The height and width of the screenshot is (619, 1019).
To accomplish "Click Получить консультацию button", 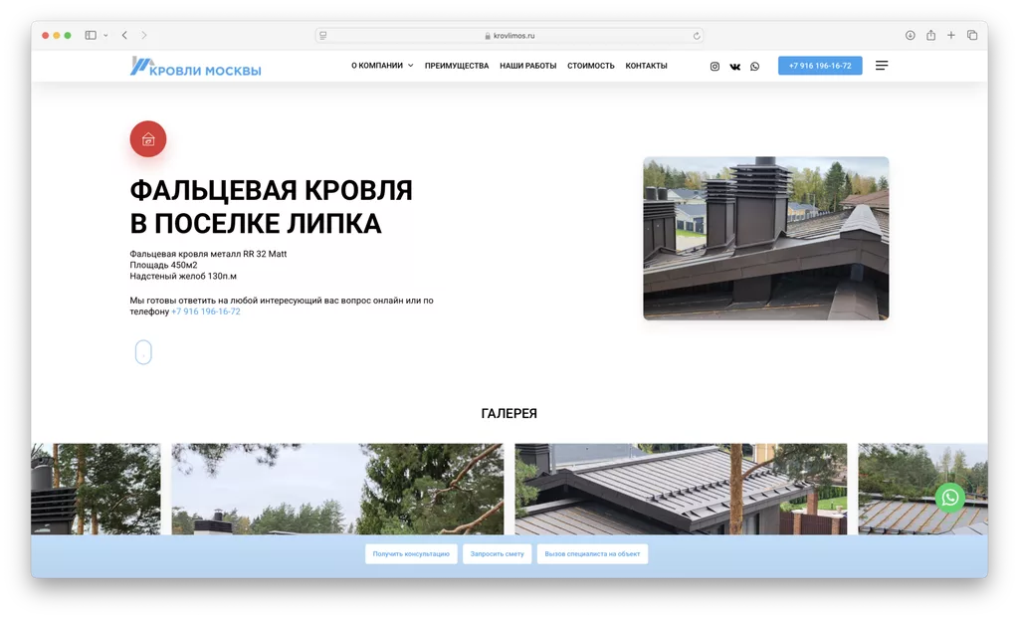I will (411, 554).
